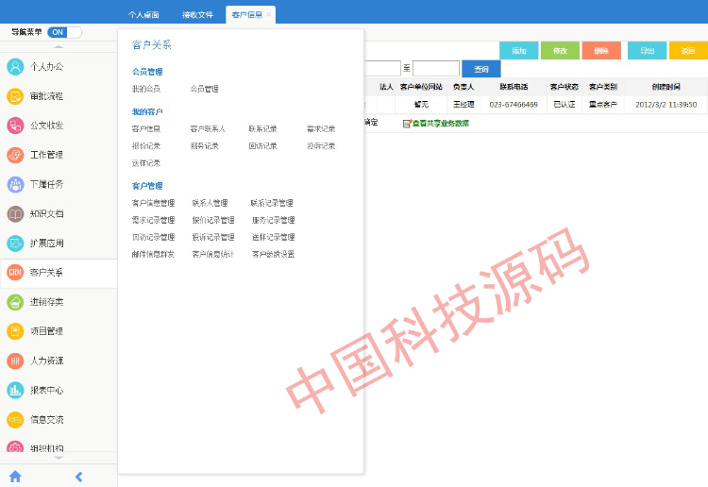The width and height of the screenshot is (708, 487).
Task: Click the blue 查询 button
Action: [x=481, y=69]
